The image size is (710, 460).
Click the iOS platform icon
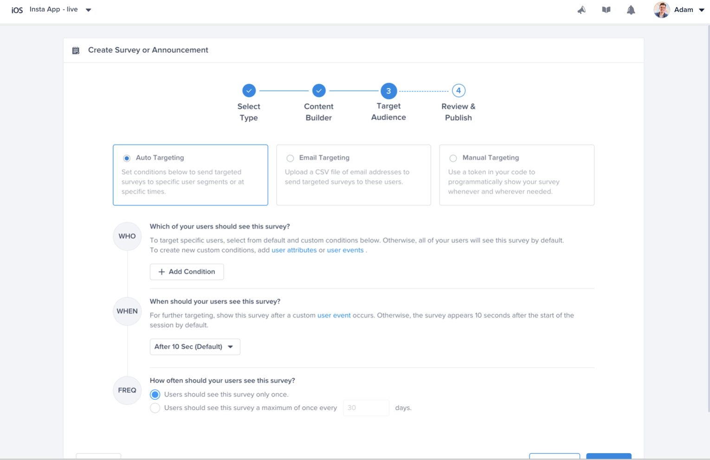tap(17, 9)
